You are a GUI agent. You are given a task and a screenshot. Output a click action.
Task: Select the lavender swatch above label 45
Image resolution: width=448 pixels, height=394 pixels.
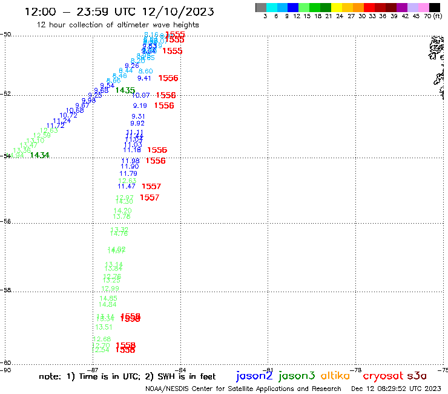(x=412, y=7)
